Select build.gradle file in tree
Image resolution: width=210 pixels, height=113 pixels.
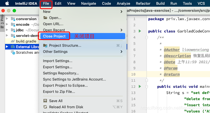[x=26, y=41]
